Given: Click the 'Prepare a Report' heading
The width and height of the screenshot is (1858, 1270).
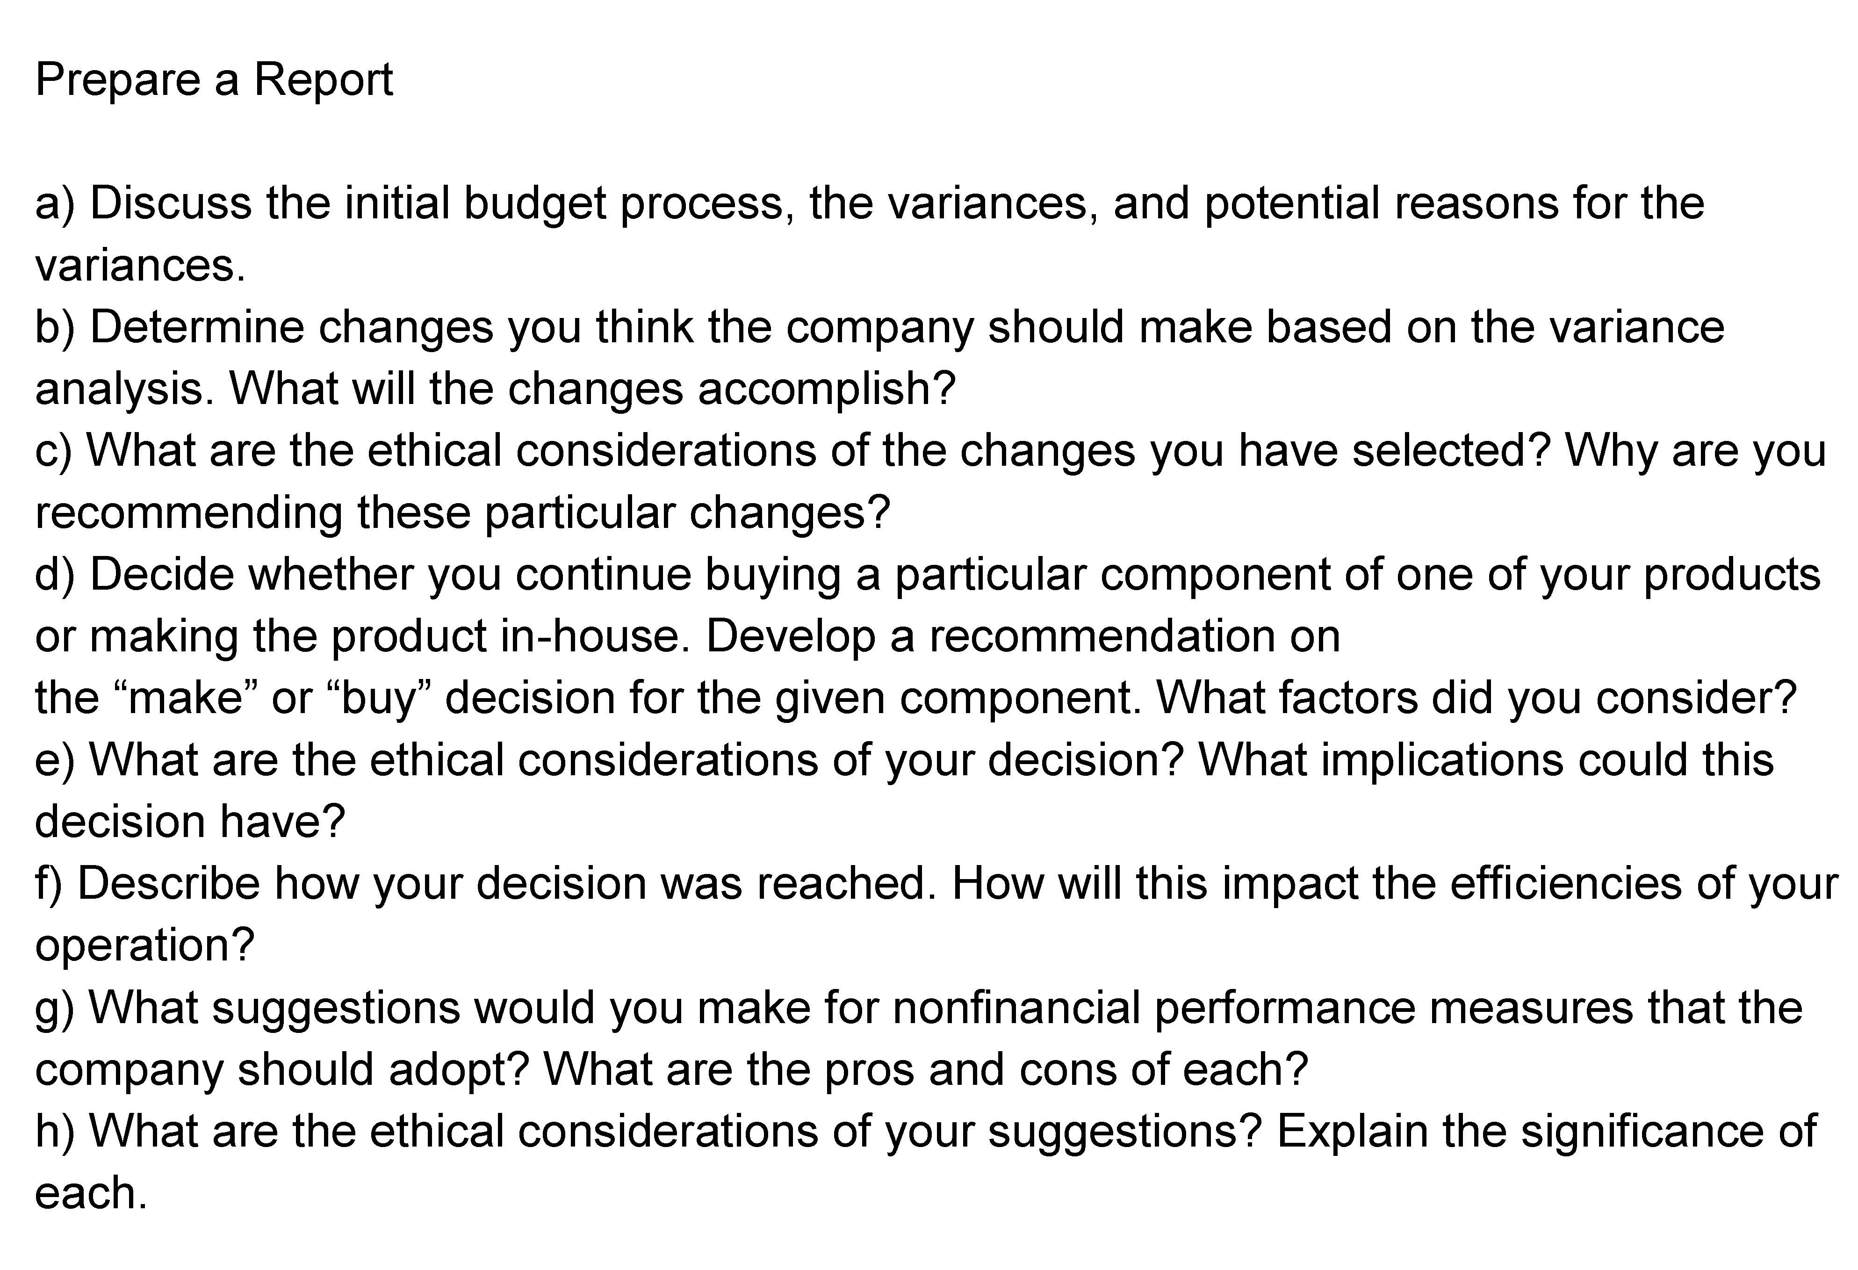Looking at the screenshot, I should click(214, 80).
